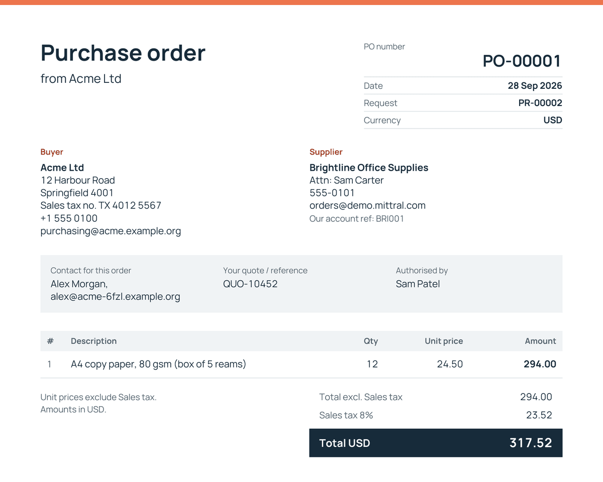
Task: Click the email orders@demo.mittral.com
Action: pyautogui.click(x=367, y=205)
